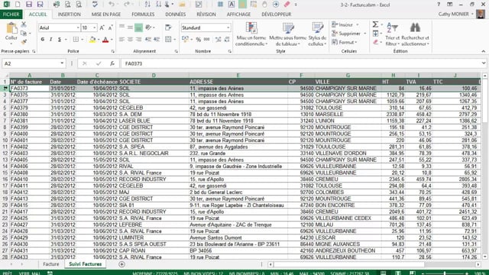
Task: Click the increase indent icon
Action: (x=157, y=40)
